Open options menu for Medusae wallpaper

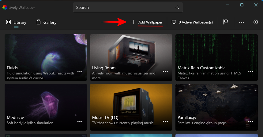[x=80, y=121]
